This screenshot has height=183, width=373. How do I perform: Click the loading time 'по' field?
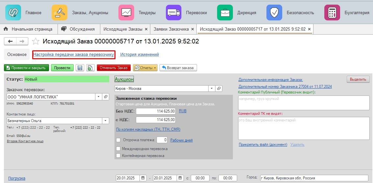tap(228, 178)
